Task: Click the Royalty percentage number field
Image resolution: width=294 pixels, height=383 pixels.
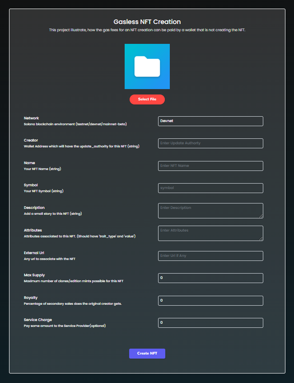Action: coord(210,301)
